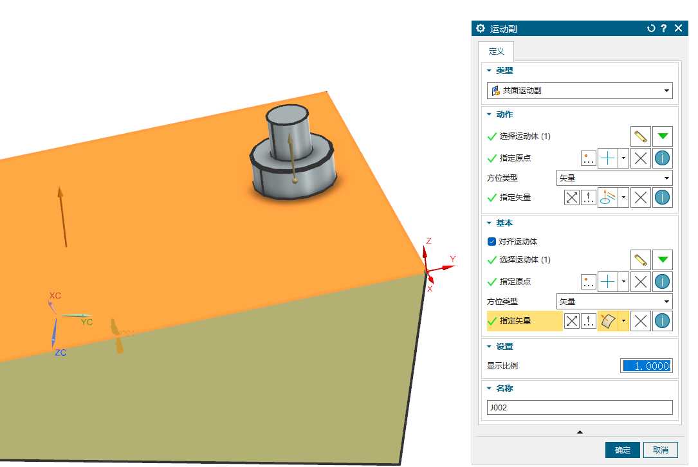This screenshot has width=698, height=467.
Task: Uncheck the 对齐运动体 checkbox
Action: coord(492,242)
